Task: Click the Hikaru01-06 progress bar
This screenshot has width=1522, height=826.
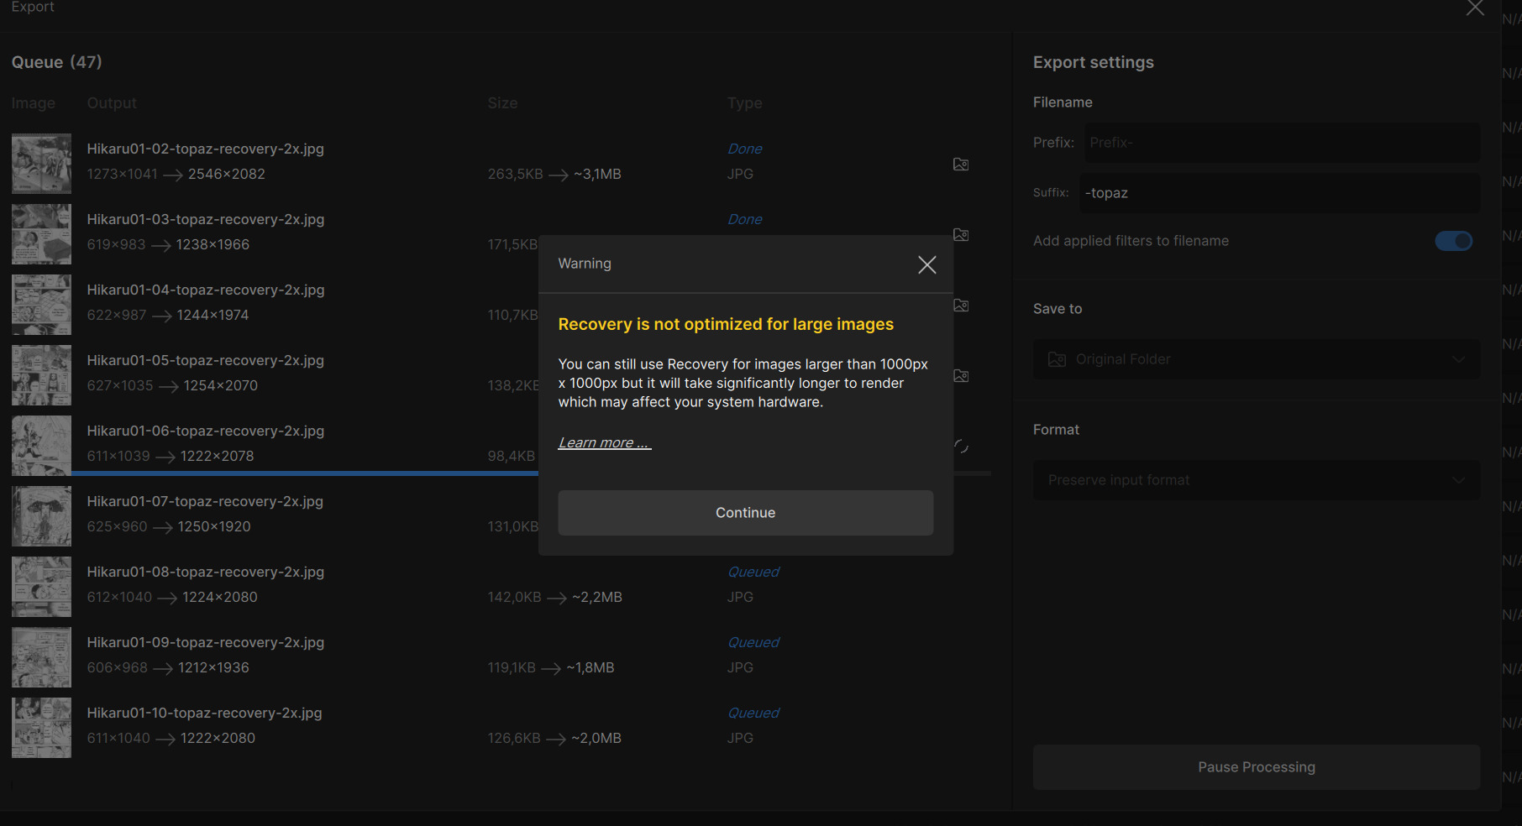Action: click(x=302, y=473)
